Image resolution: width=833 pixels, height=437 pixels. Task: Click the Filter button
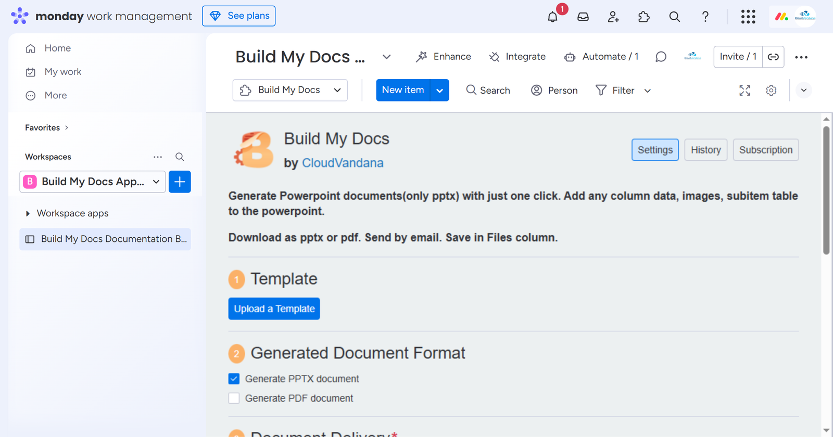point(615,90)
